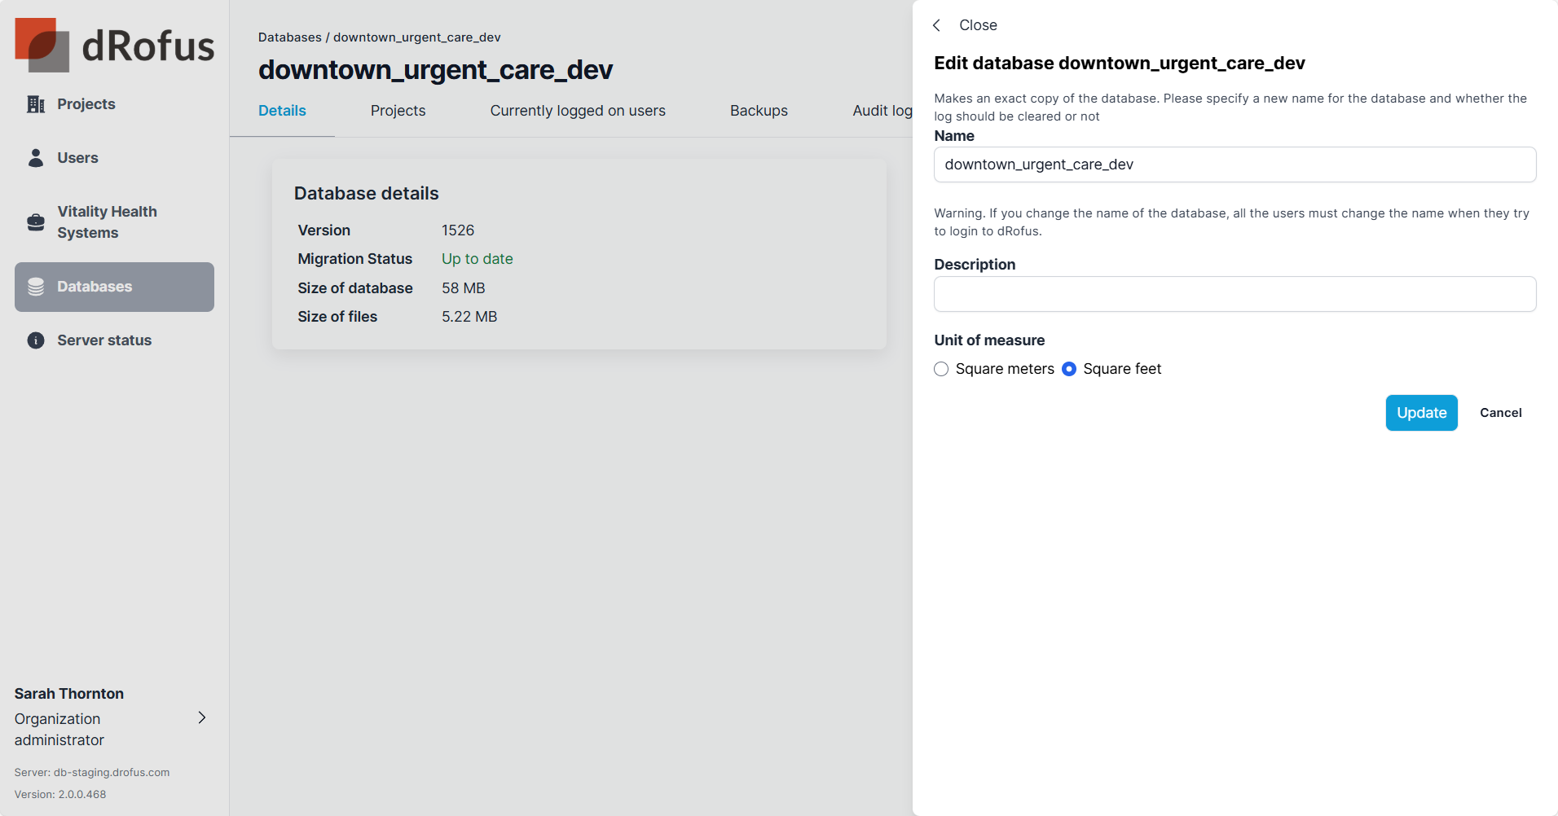This screenshot has width=1558, height=816.
Task: Click the Vitality Health Systems briefcase icon
Action: (36, 222)
